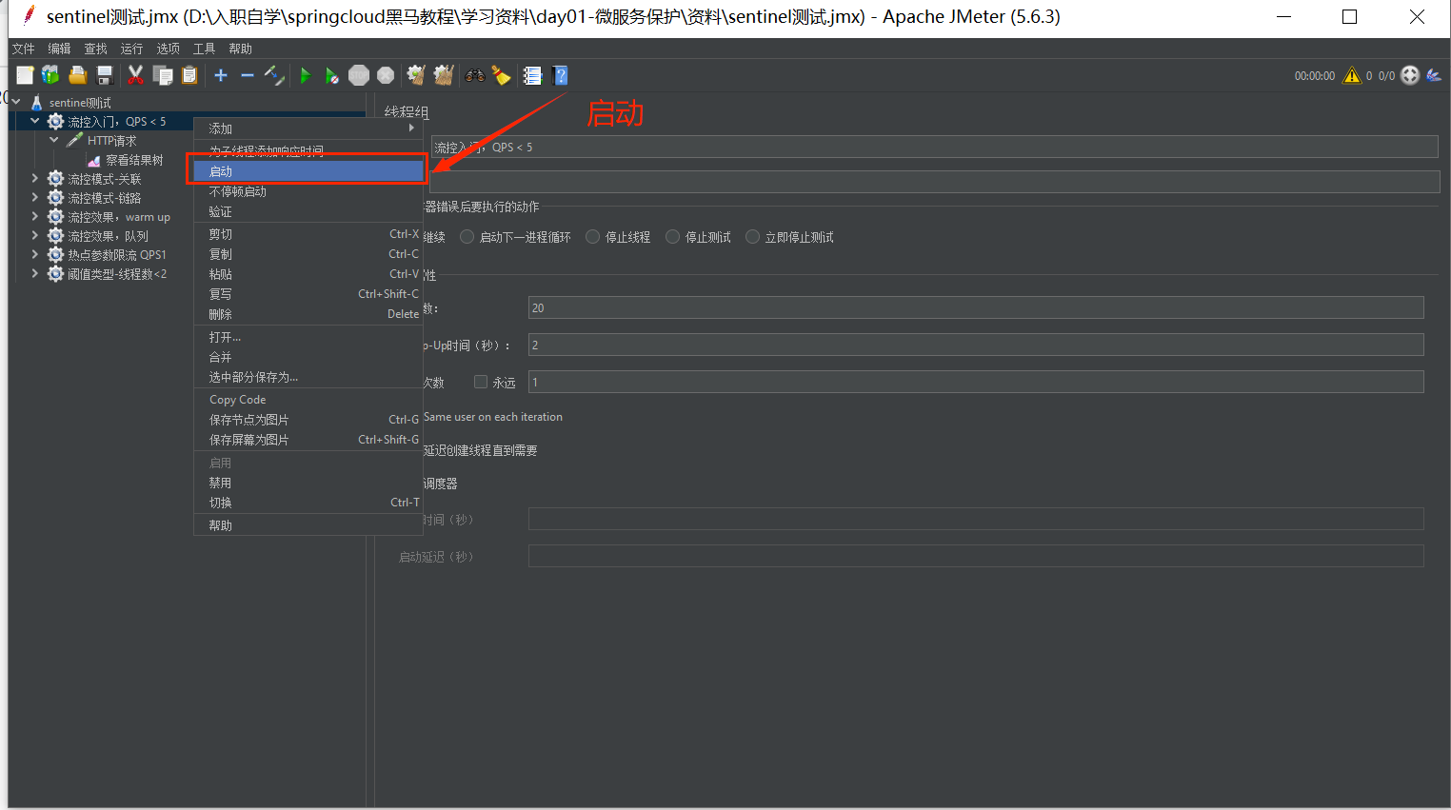
Task: Collapse the 流控入门 thread group
Action: (35, 121)
